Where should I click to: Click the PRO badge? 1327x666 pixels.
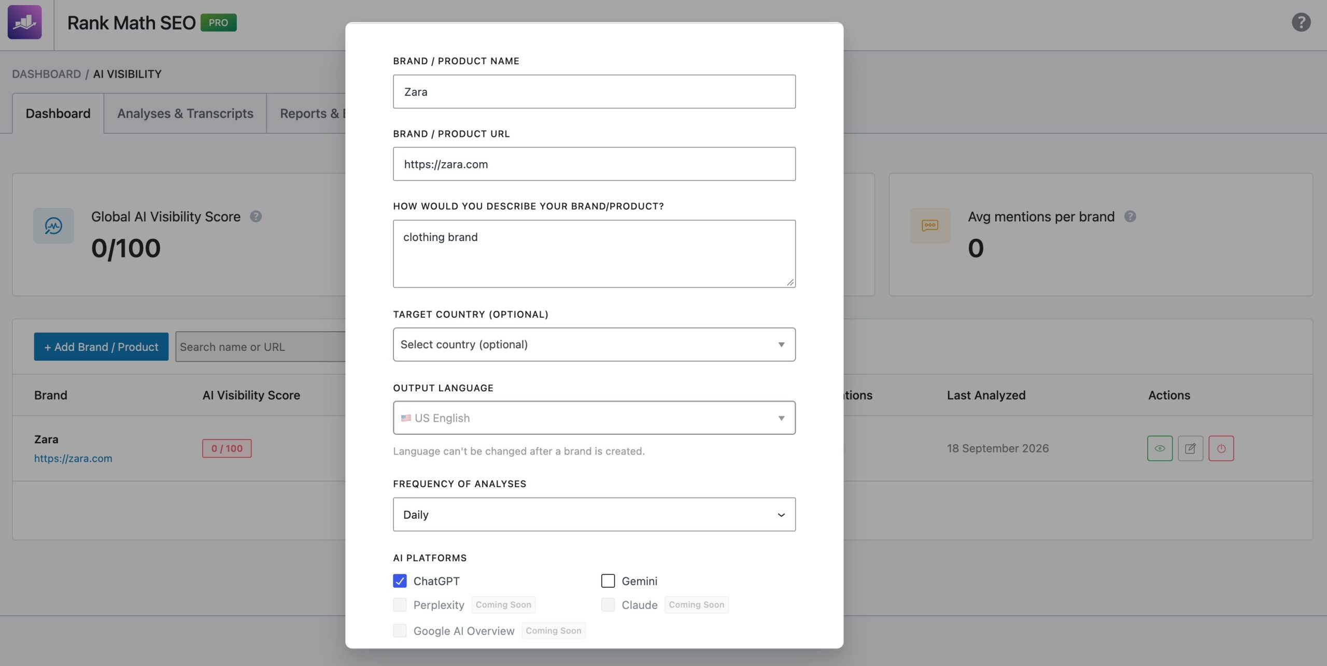pyautogui.click(x=218, y=22)
